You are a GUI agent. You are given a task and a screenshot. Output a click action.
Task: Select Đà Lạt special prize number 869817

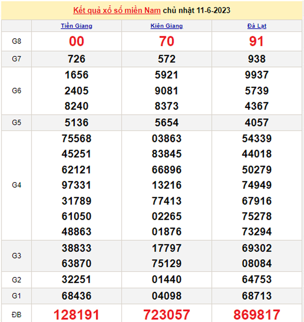point(256,315)
